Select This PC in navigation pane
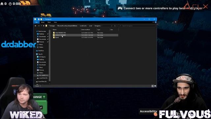 pyautogui.click(x=40, y=54)
